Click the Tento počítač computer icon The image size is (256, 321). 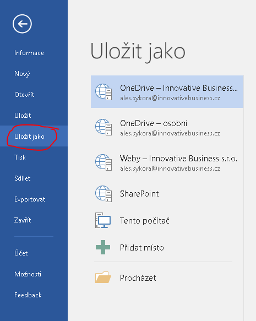103,220
